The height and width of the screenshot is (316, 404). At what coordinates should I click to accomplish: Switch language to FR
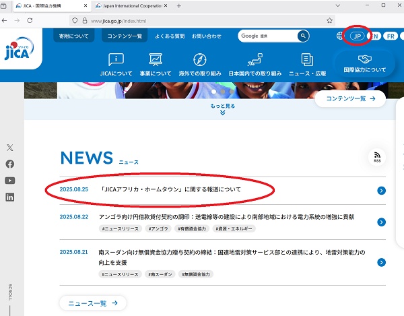click(x=391, y=36)
